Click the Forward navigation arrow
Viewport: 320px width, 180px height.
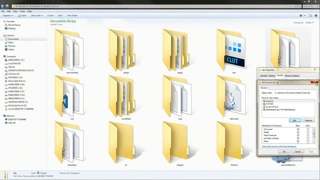coord(7,6)
